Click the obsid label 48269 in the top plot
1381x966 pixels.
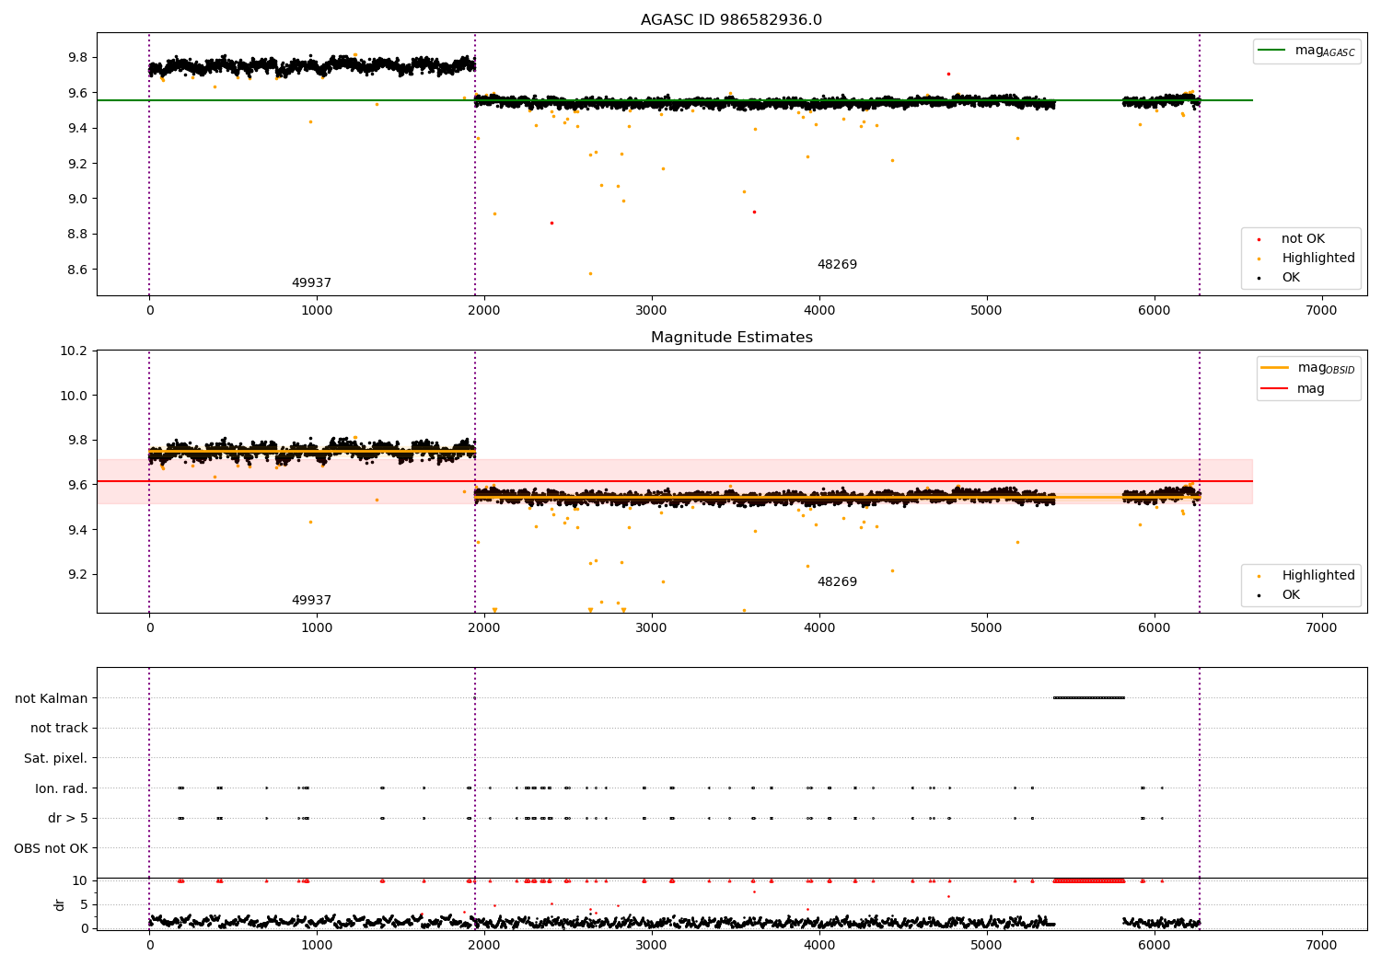point(837,265)
